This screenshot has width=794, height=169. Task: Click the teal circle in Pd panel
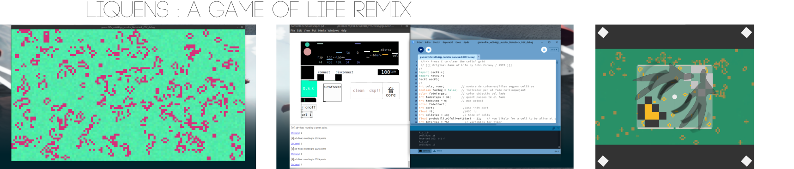click(307, 45)
